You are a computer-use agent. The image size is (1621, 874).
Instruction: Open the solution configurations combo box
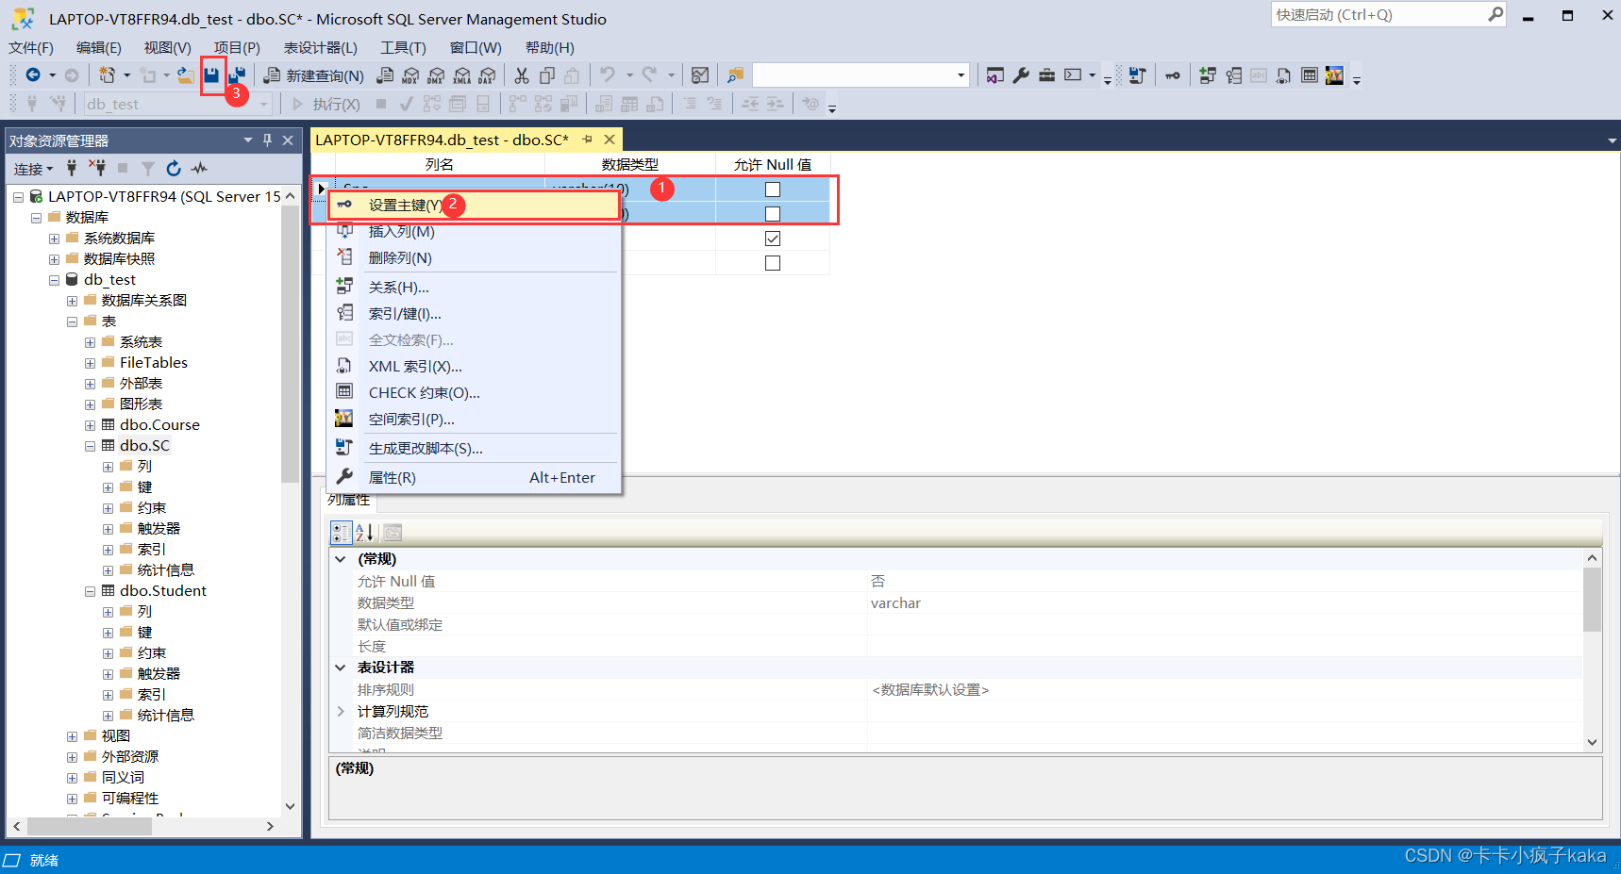[x=861, y=75]
